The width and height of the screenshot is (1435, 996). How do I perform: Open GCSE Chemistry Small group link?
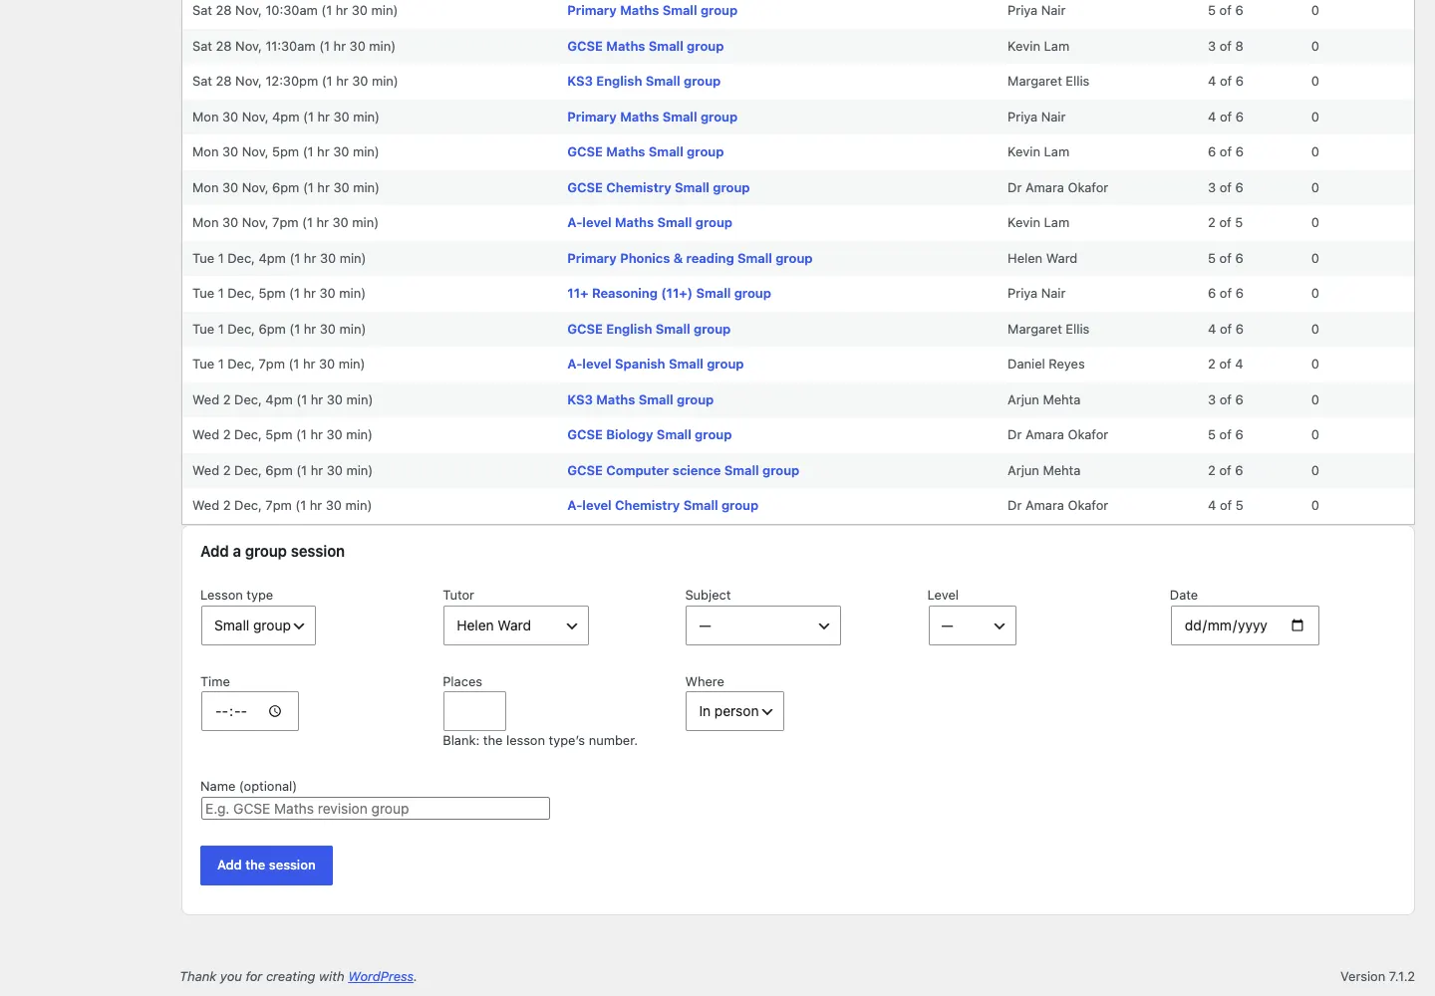(x=659, y=188)
